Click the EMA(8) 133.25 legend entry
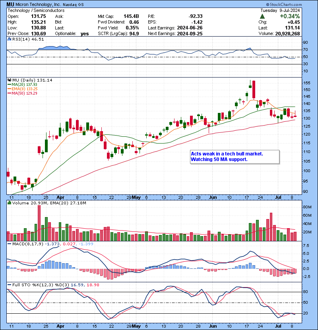 pyautogui.click(x=23, y=89)
